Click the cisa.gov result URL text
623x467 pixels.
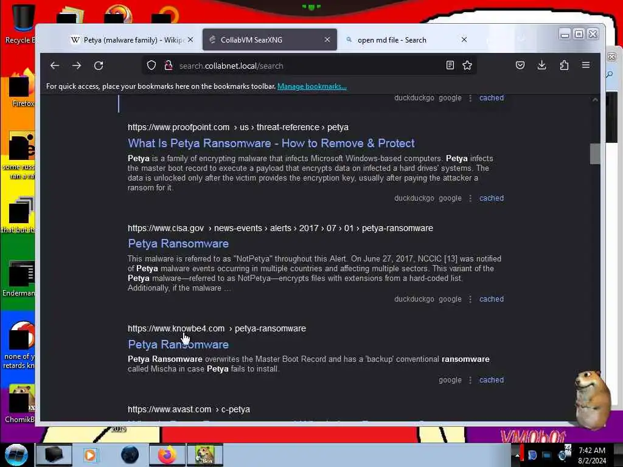pyautogui.click(x=280, y=228)
